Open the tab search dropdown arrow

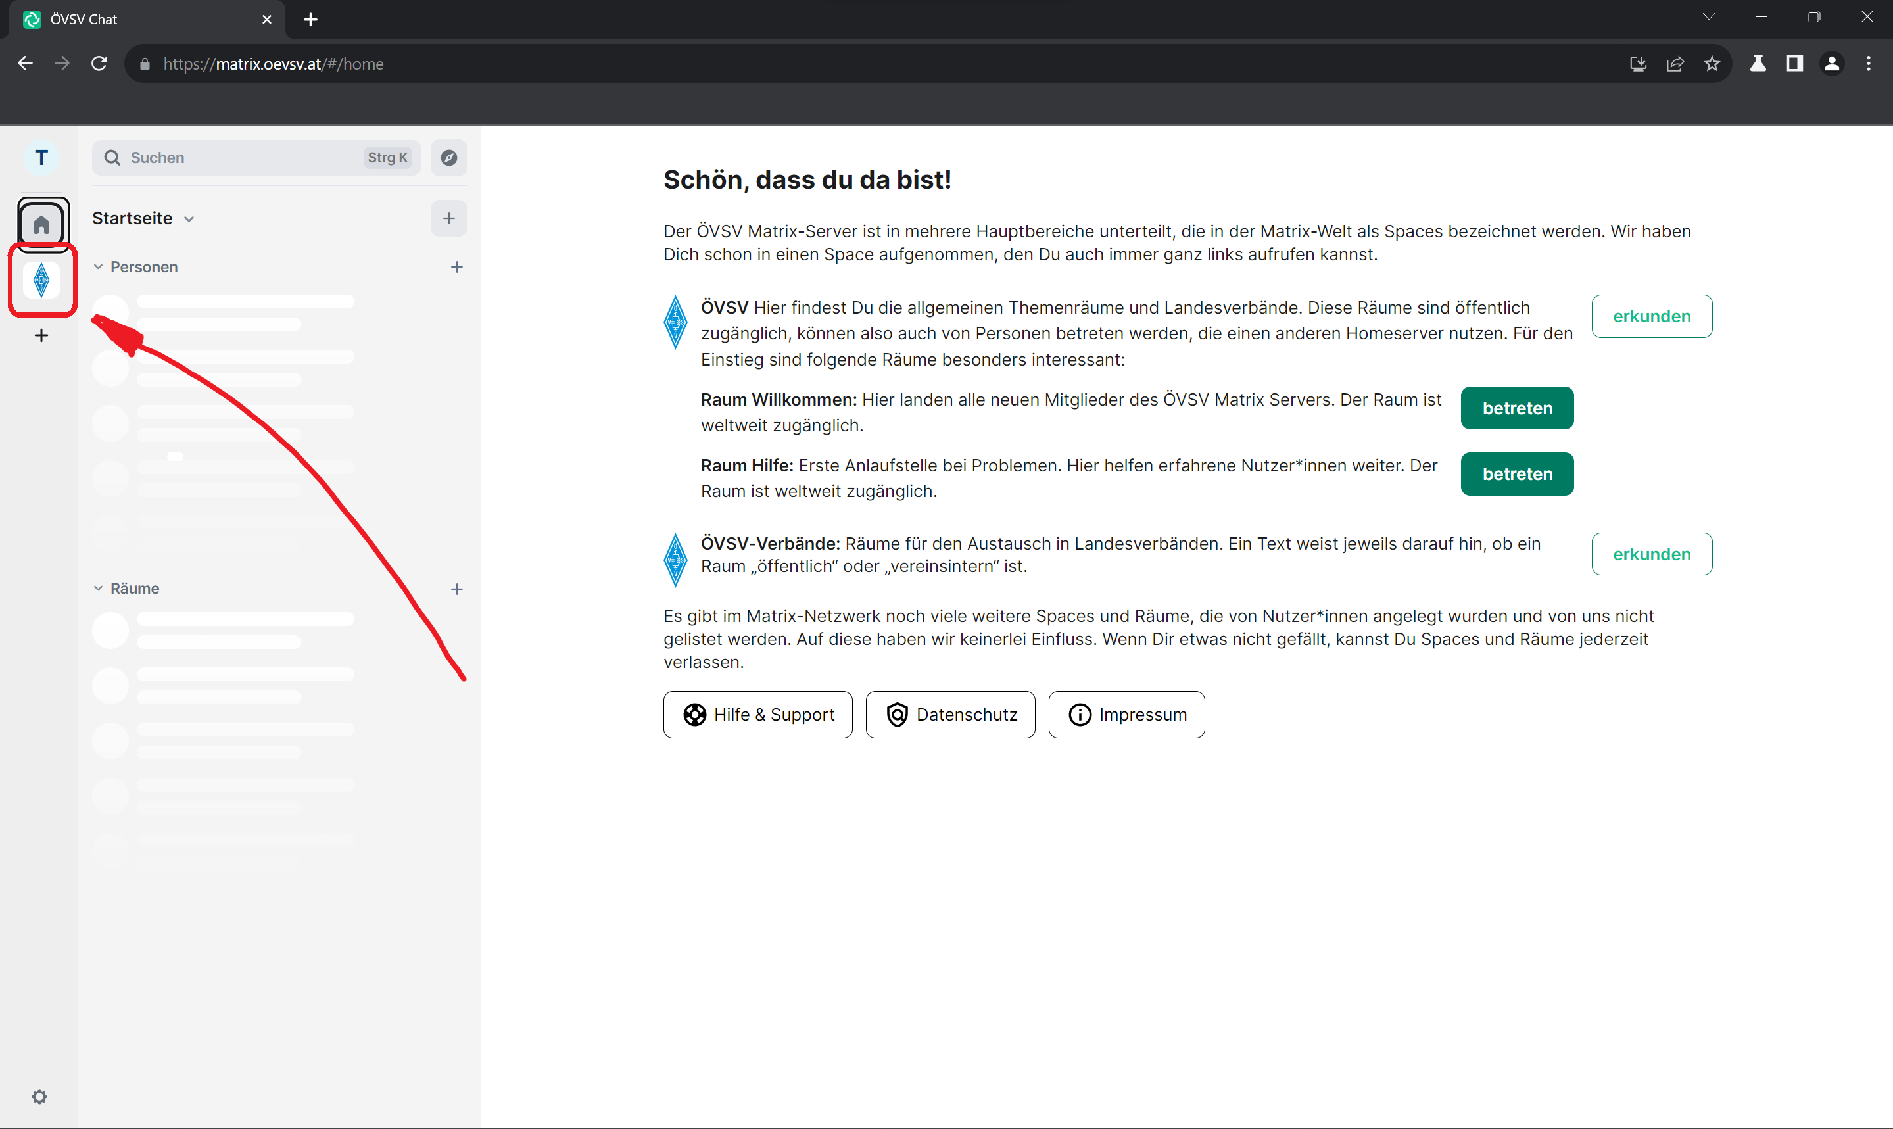pyautogui.click(x=1708, y=16)
